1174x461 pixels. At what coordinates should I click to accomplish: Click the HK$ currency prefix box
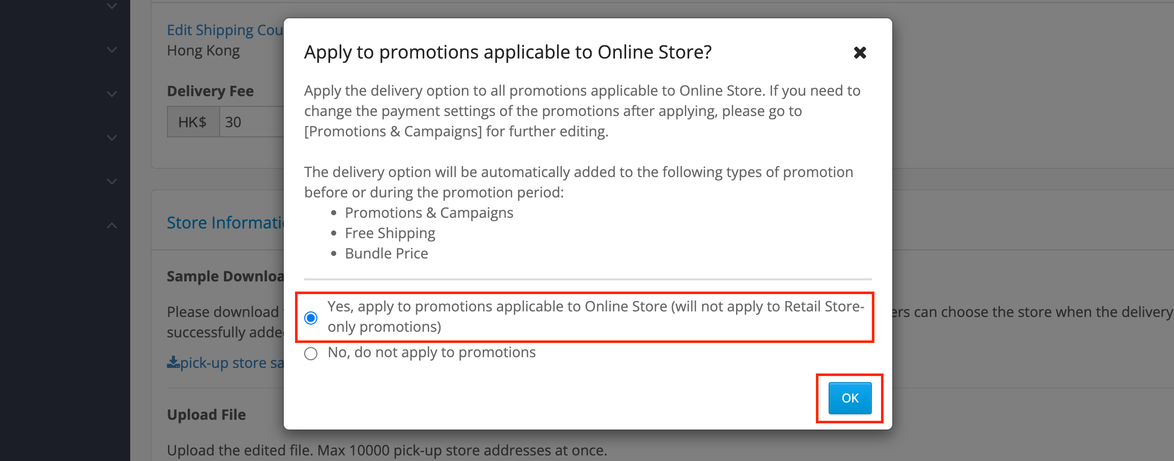[193, 122]
